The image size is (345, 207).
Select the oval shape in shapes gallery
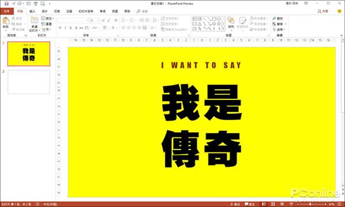click(219, 19)
